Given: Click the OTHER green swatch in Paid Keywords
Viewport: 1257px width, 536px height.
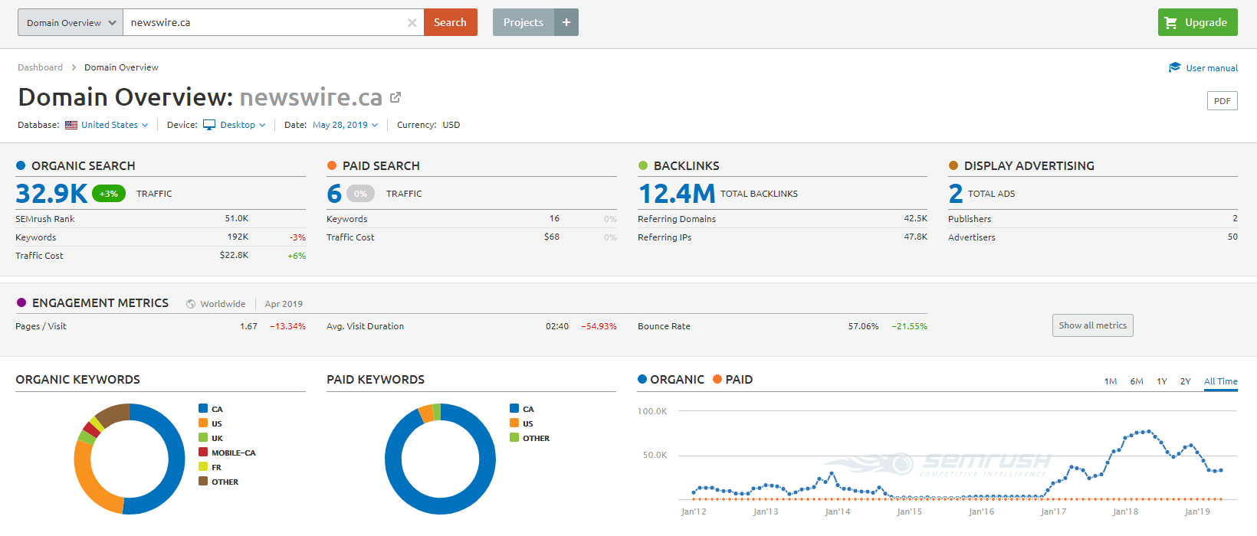Looking at the screenshot, I should coord(514,437).
